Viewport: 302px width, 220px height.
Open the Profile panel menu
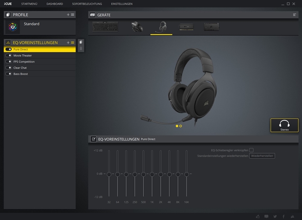point(72,15)
